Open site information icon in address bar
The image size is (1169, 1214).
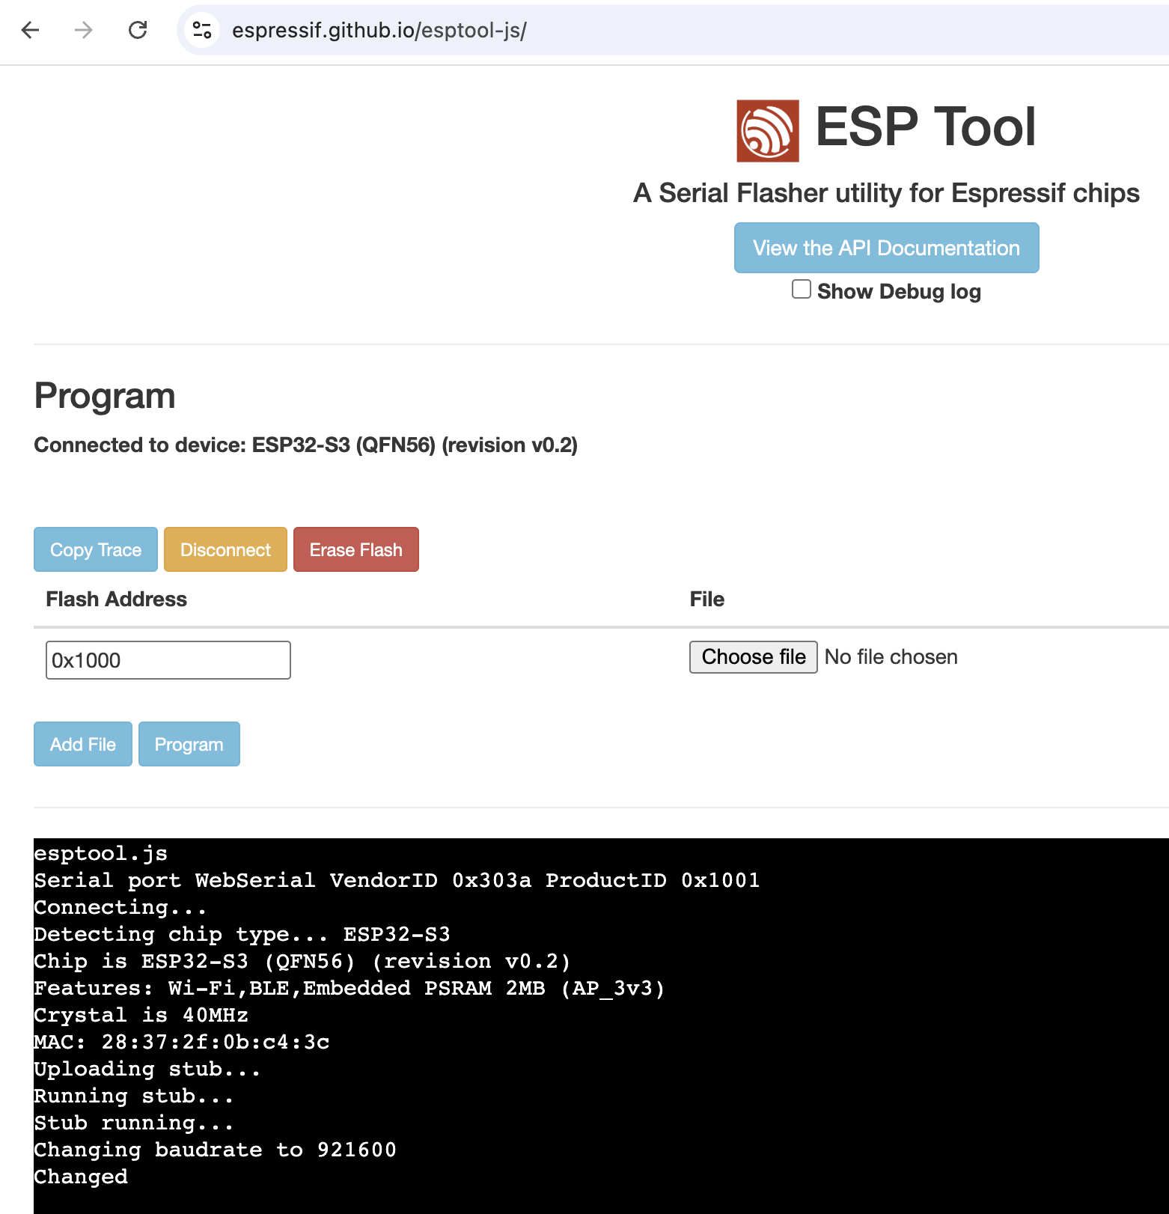(x=202, y=30)
